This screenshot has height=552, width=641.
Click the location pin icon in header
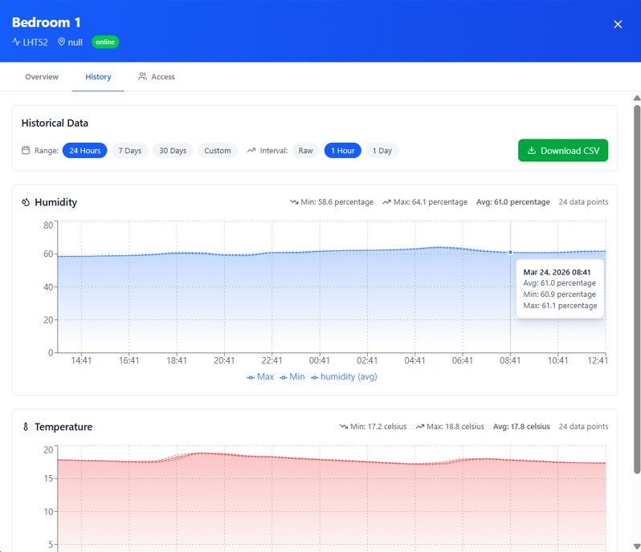tap(61, 42)
